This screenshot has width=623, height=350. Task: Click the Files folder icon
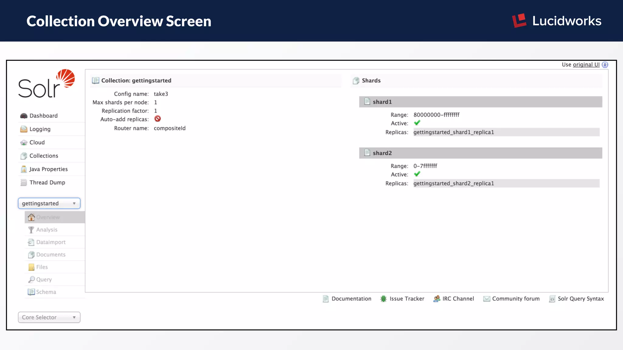[31, 267]
